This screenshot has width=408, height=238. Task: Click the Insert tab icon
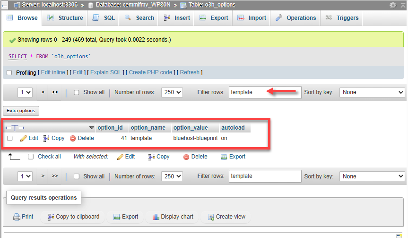(x=167, y=18)
